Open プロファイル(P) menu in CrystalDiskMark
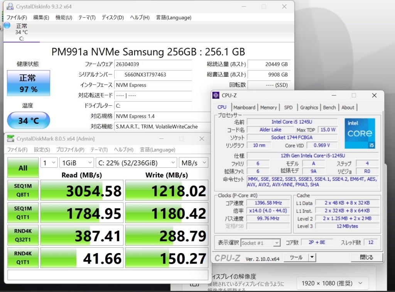Image resolution: width=395 pixels, height=292 pixels. click(x=70, y=150)
